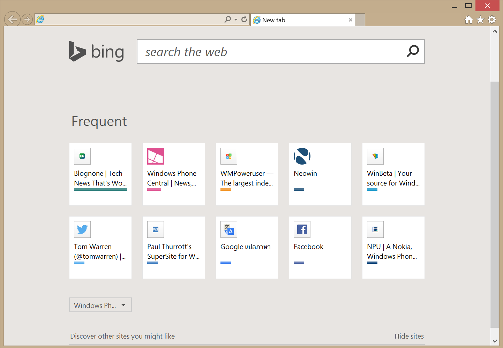Open Paul Thurrott's SuperSite tile

[174, 248]
